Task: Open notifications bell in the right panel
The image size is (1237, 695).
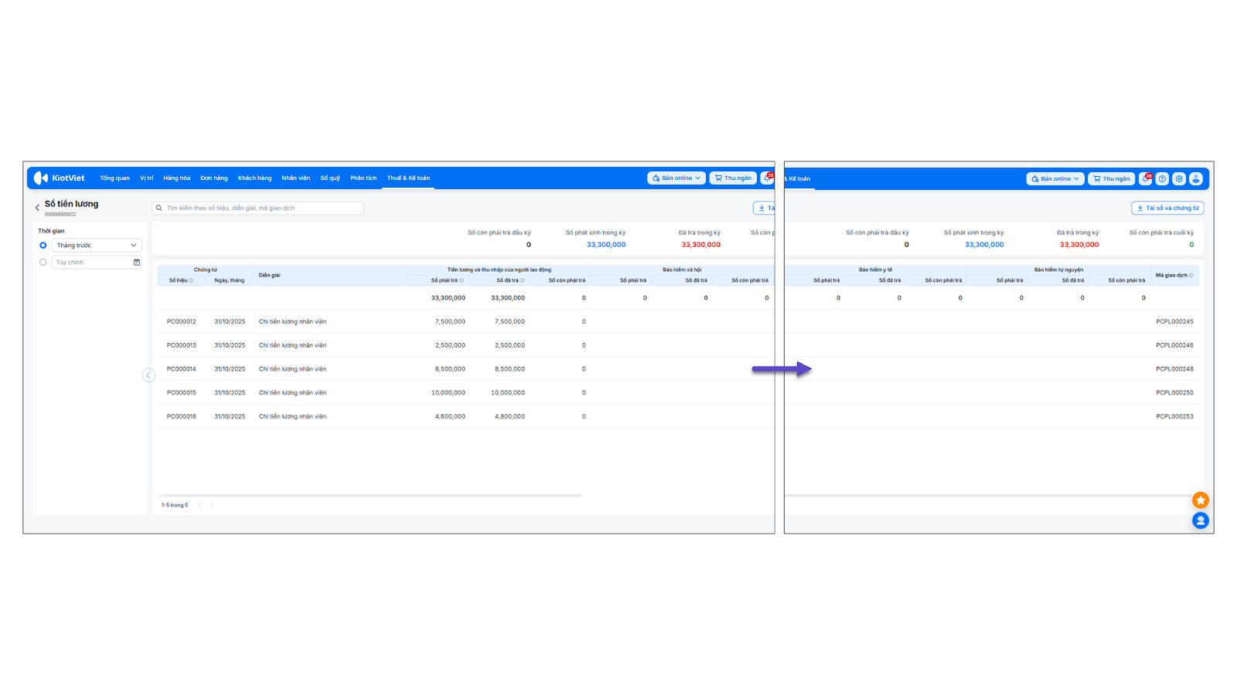Action: pyautogui.click(x=1146, y=178)
